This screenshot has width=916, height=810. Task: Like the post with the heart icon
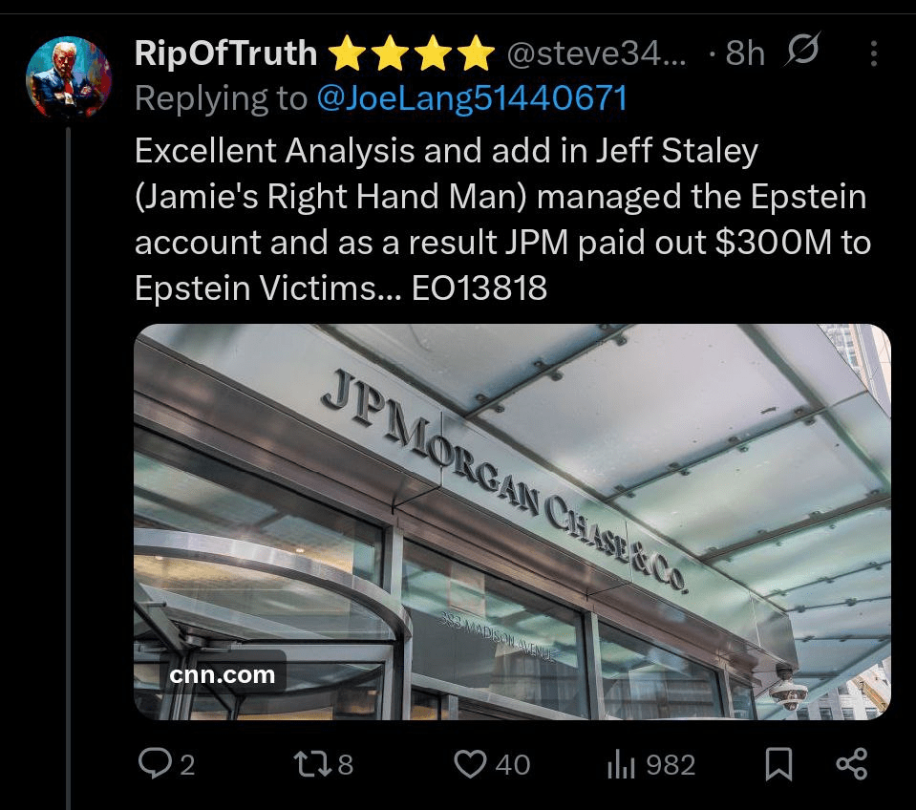(469, 764)
